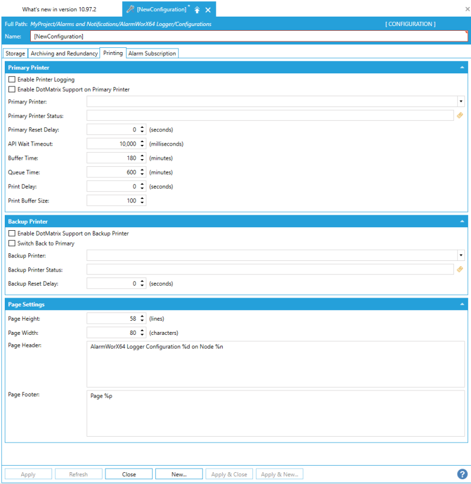This screenshot has width=471, height=484.
Task: Click the New... button
Action: [179, 474]
